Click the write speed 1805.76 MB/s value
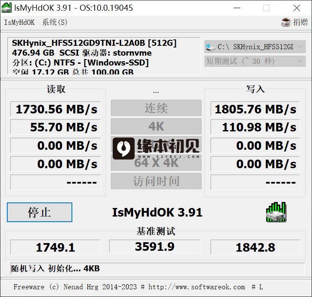The image size is (312, 297). point(255,109)
